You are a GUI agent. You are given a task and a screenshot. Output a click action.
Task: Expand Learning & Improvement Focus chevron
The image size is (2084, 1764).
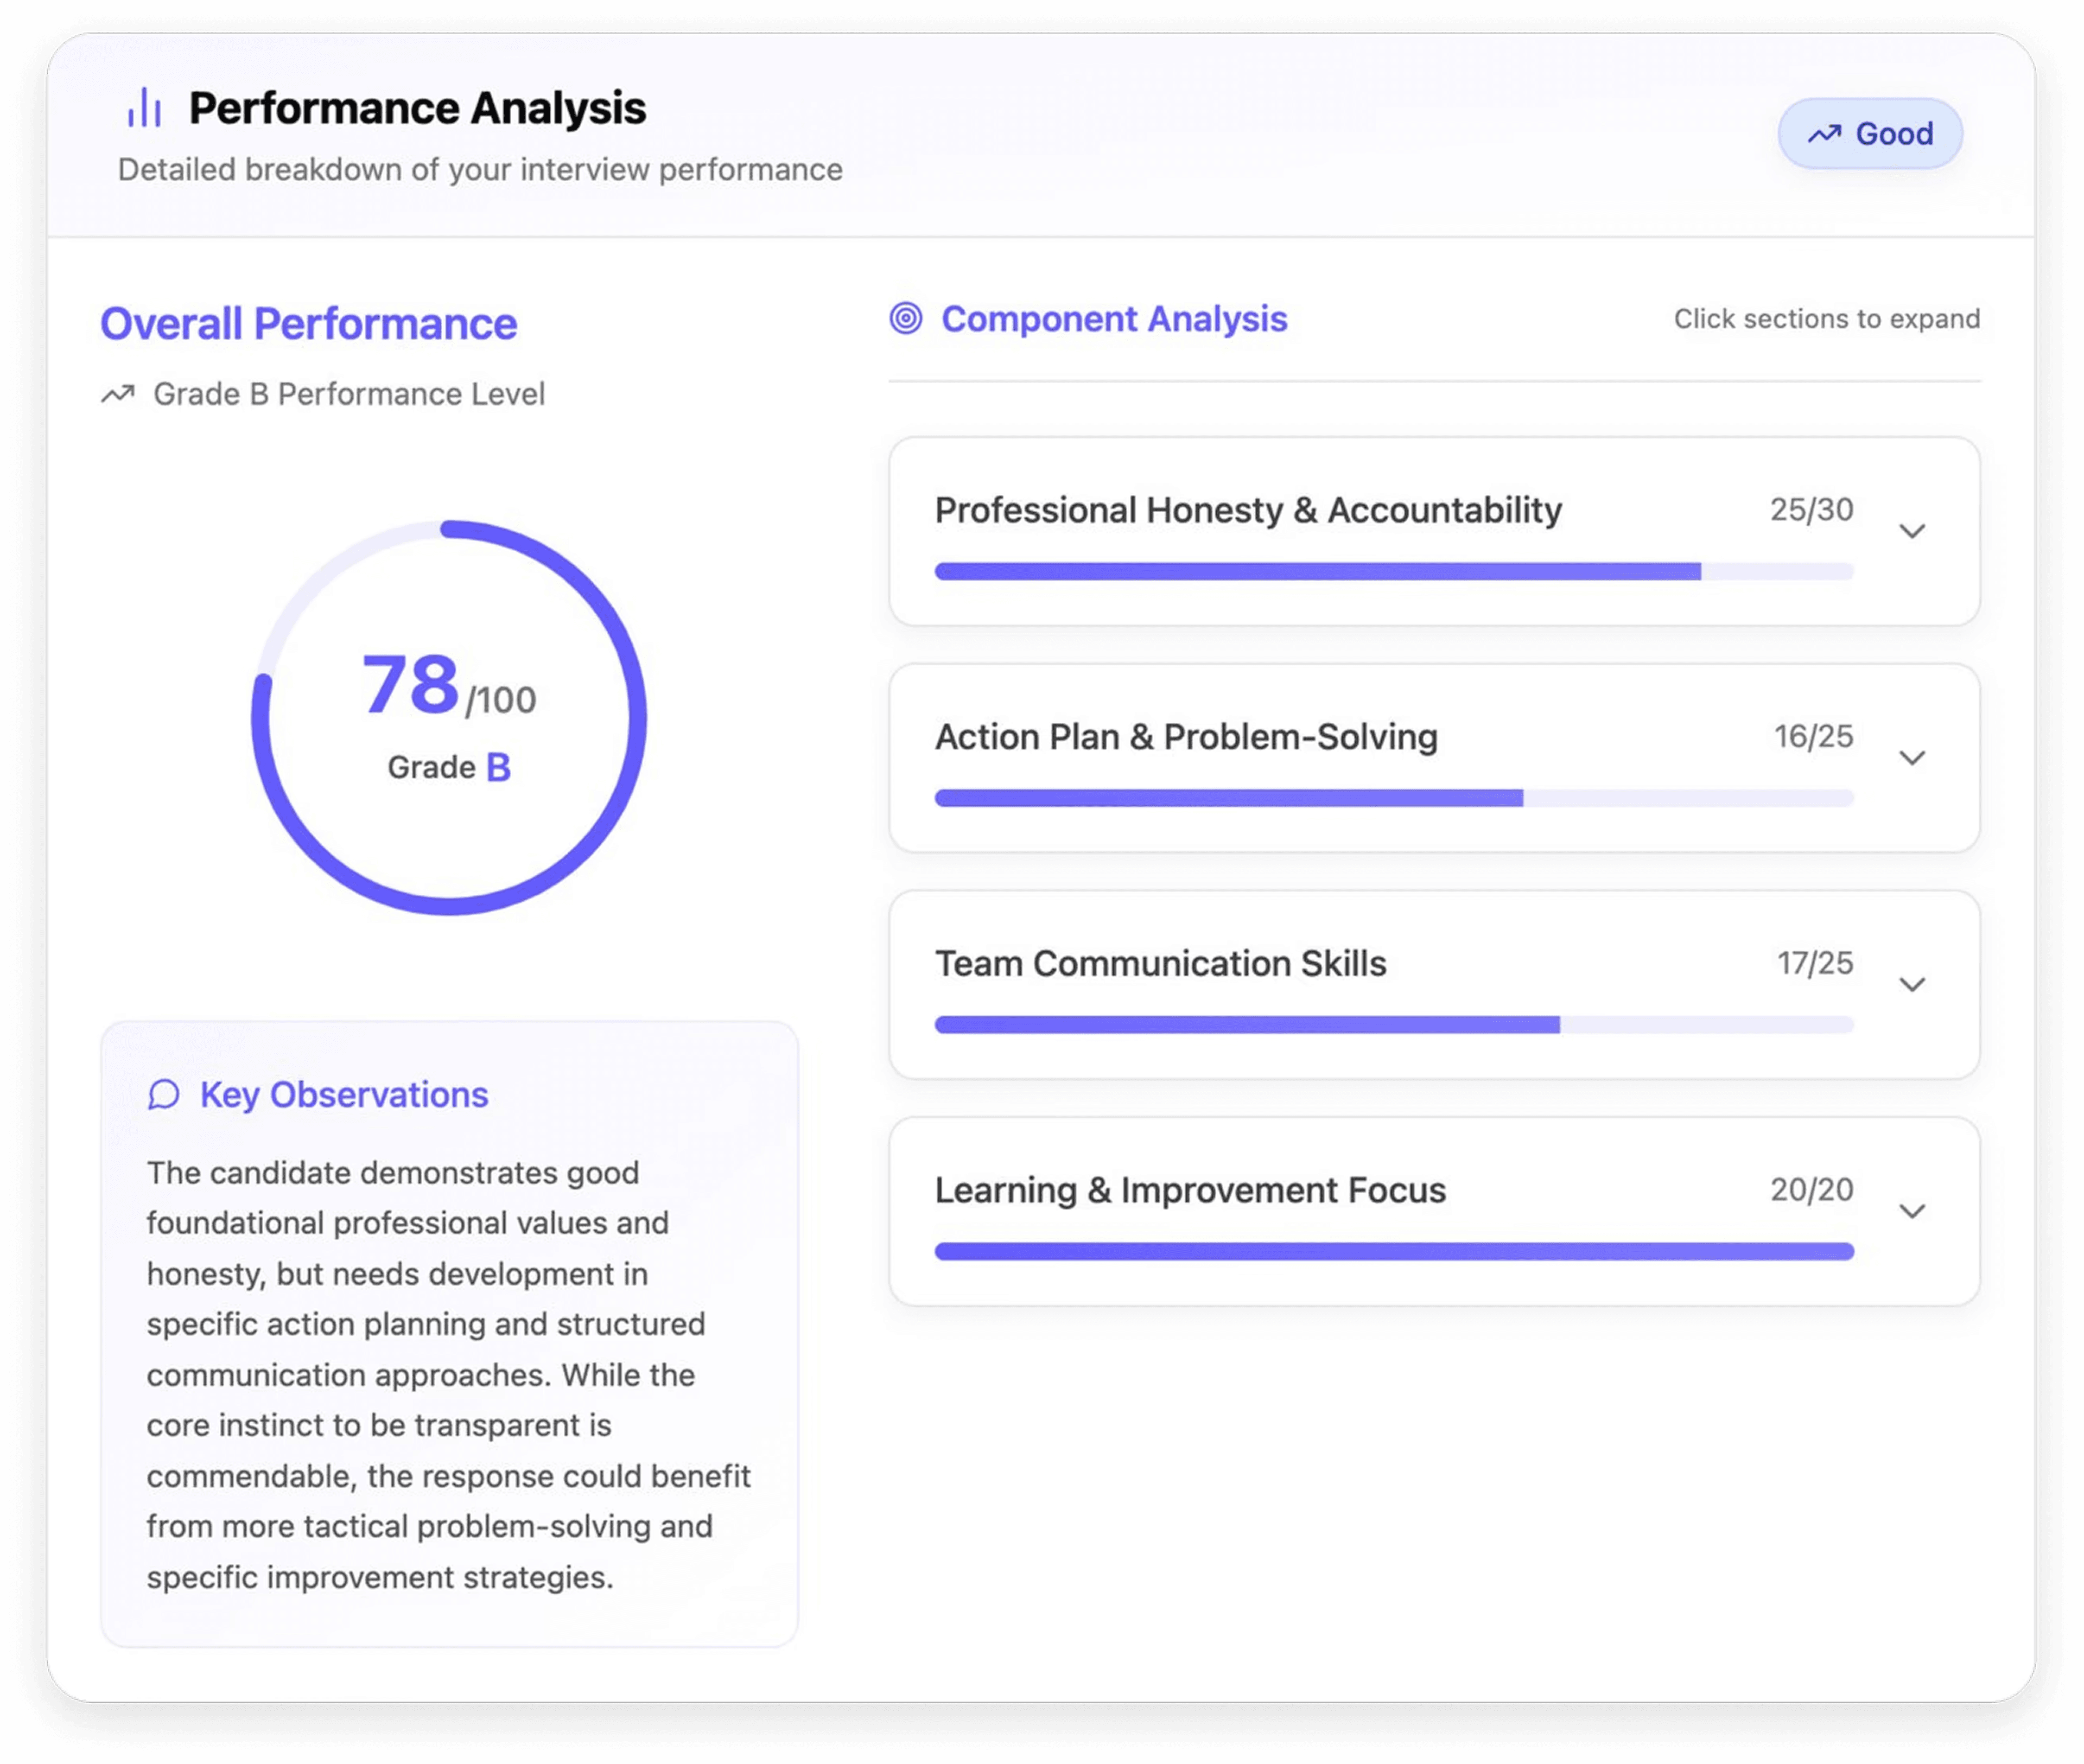click(1912, 1212)
